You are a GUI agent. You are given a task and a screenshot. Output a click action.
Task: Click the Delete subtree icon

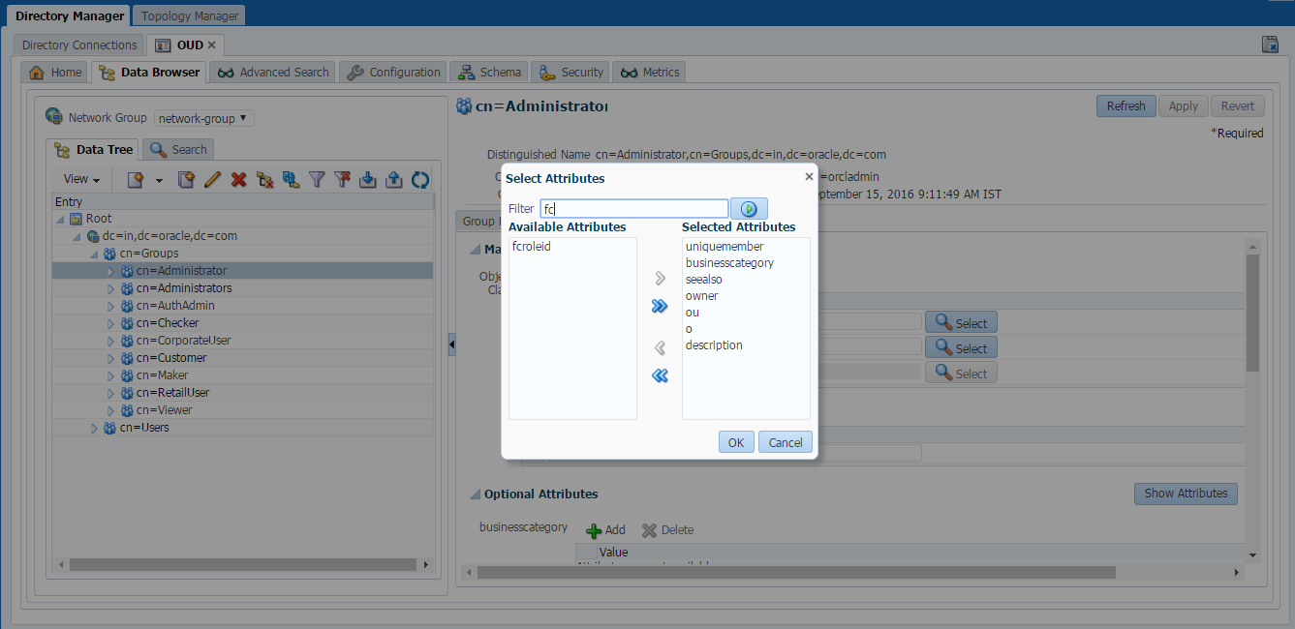click(264, 179)
